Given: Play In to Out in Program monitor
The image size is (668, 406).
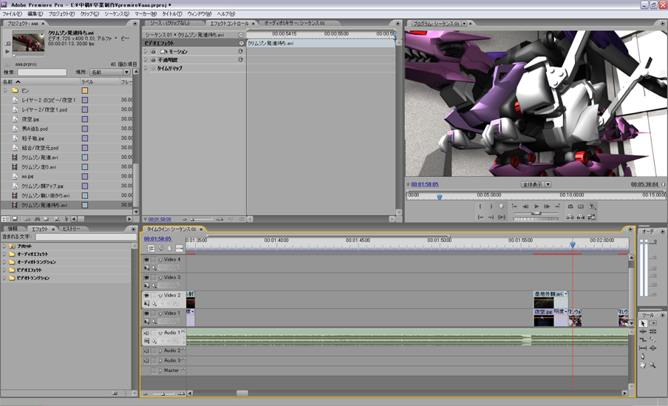Looking at the screenshot, I should pos(502,217).
